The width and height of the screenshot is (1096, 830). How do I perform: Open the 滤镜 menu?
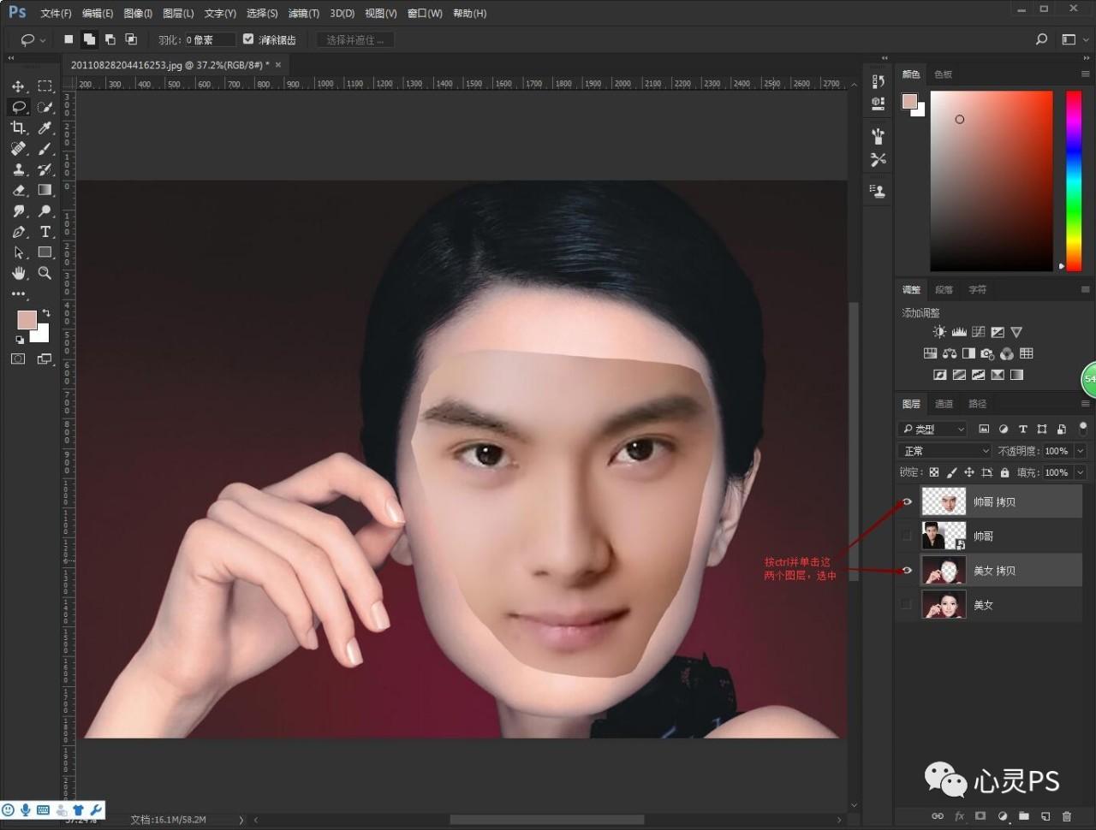303,13
